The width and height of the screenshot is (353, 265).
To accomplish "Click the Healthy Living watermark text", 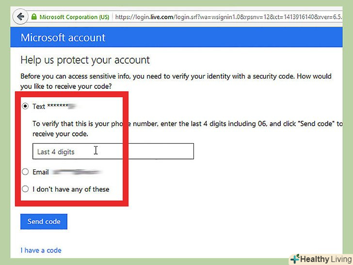I will pos(326,259).
